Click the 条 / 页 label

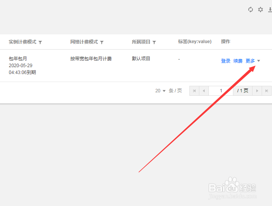click(x=175, y=91)
